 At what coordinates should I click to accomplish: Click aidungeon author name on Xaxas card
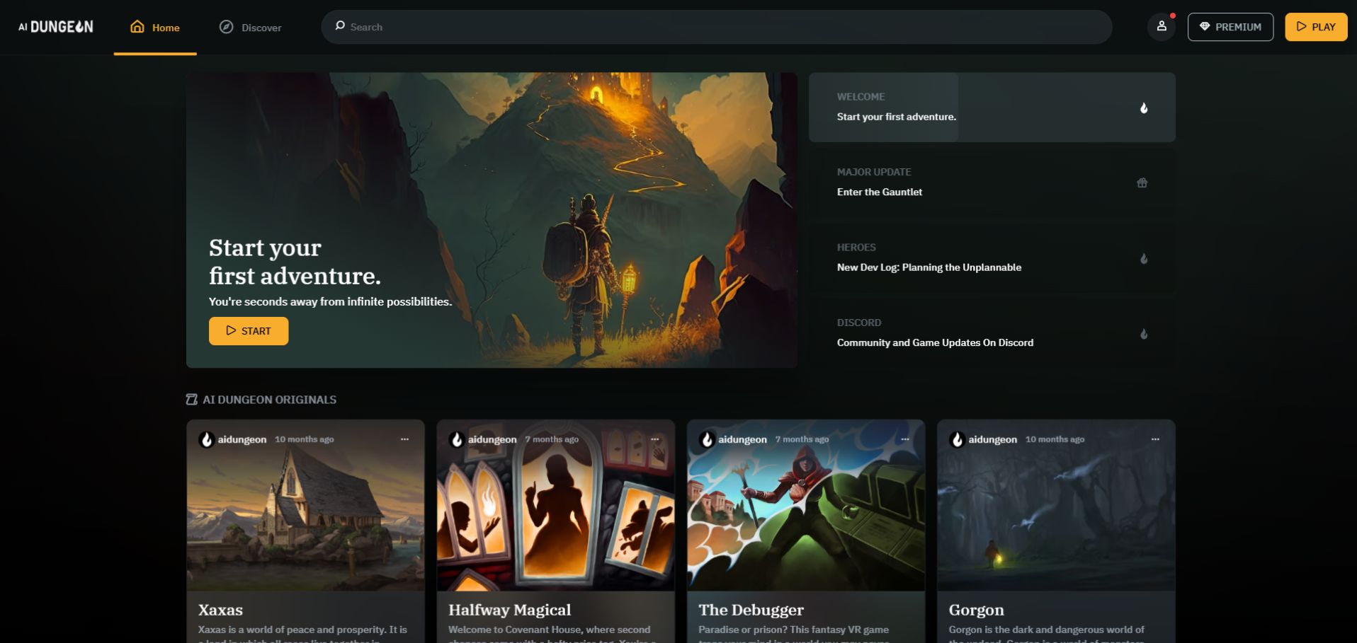click(242, 439)
